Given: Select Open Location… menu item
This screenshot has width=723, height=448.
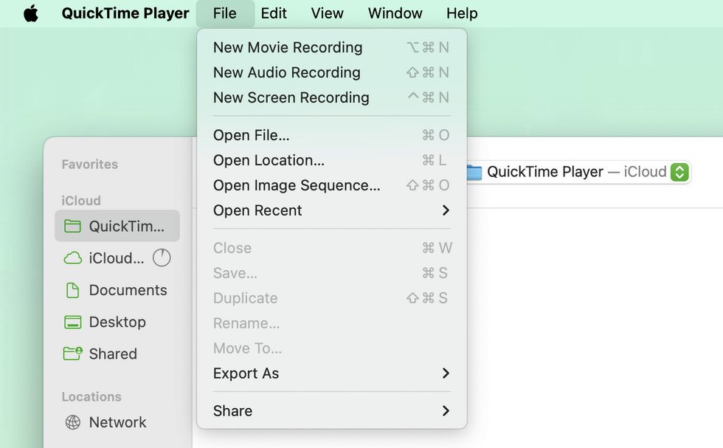Looking at the screenshot, I should pyautogui.click(x=331, y=160).
